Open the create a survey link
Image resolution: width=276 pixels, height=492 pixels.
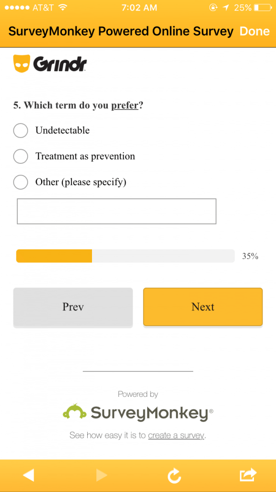coord(176,435)
